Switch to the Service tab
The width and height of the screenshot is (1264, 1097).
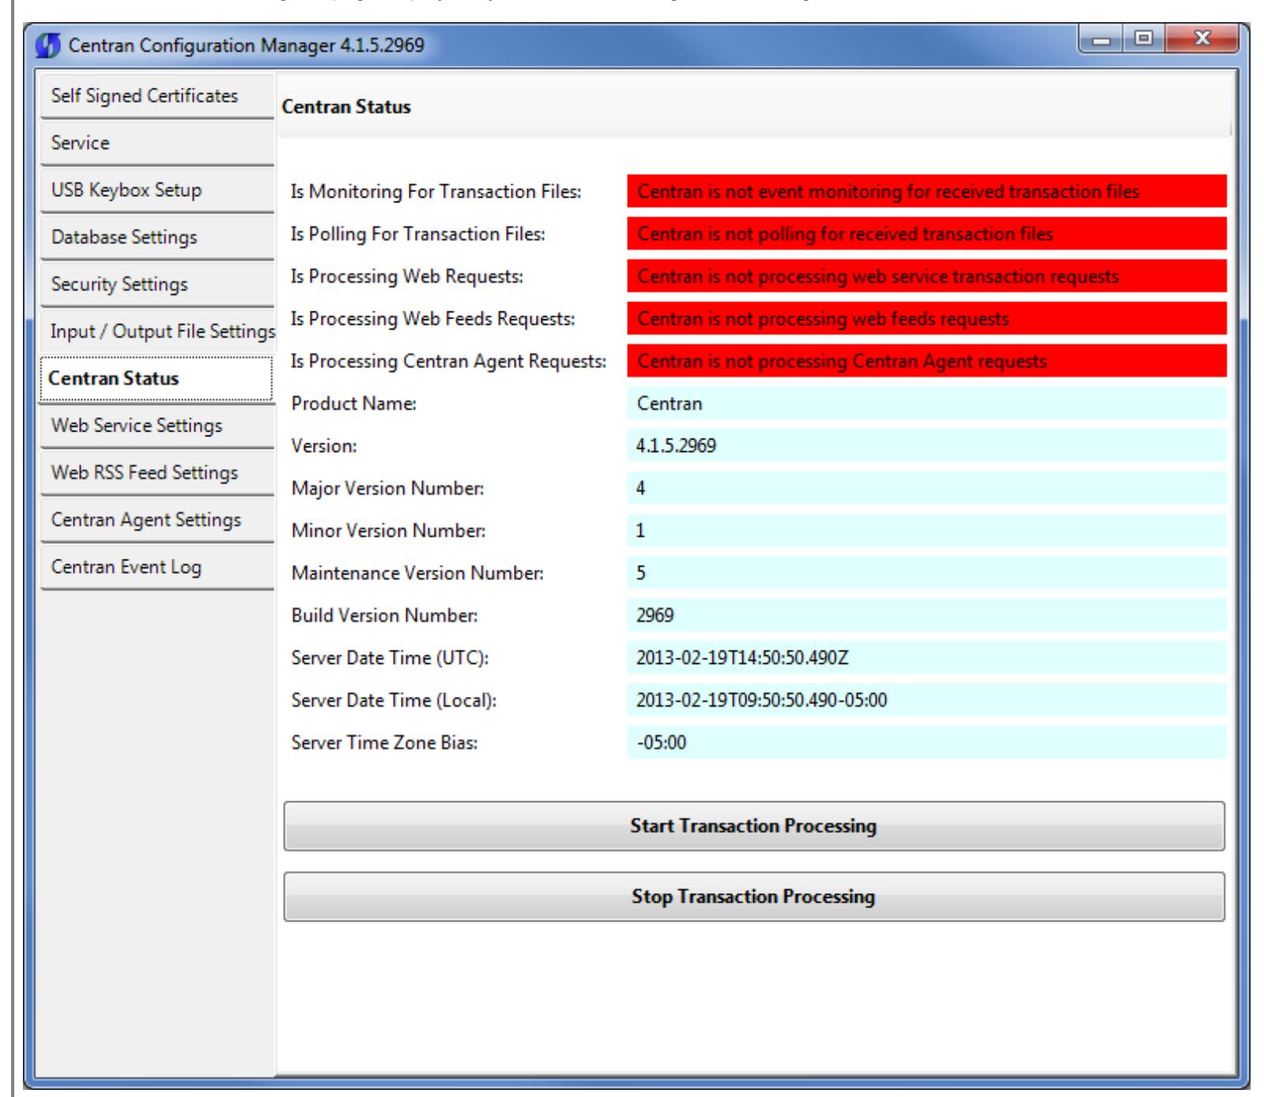click(x=157, y=143)
